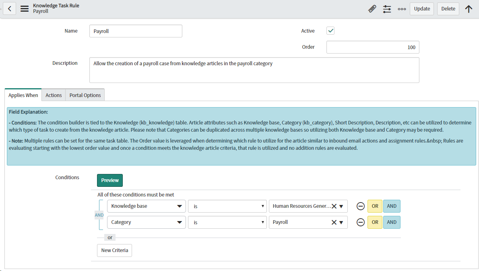The height and width of the screenshot is (271, 479).
Task: Open the Payroll value dropdown arrow
Action: tap(341, 222)
